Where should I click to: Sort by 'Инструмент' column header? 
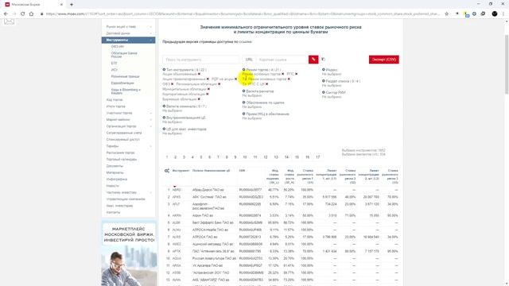pos(181,171)
